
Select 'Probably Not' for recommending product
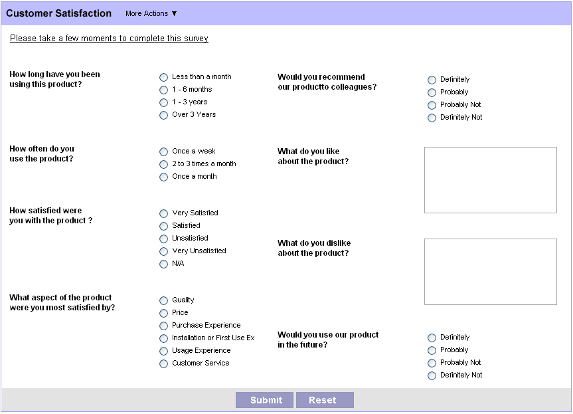pos(432,105)
